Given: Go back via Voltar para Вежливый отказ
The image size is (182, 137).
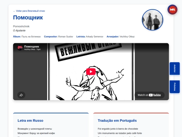Looking at the screenshot, I should click(29, 11).
